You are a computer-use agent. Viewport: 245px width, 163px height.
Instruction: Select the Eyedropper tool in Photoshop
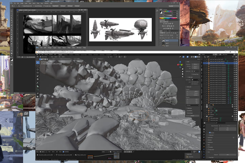coord(12,23)
